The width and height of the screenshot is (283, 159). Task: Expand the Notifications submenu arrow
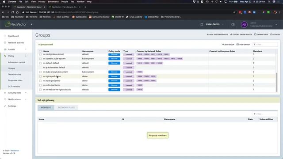[26, 99]
